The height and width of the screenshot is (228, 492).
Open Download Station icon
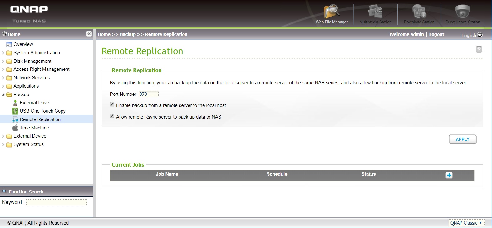[x=419, y=12]
